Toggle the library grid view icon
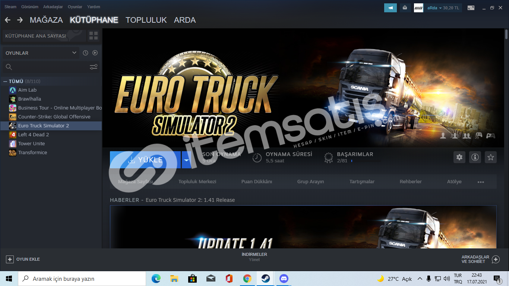 point(94,36)
